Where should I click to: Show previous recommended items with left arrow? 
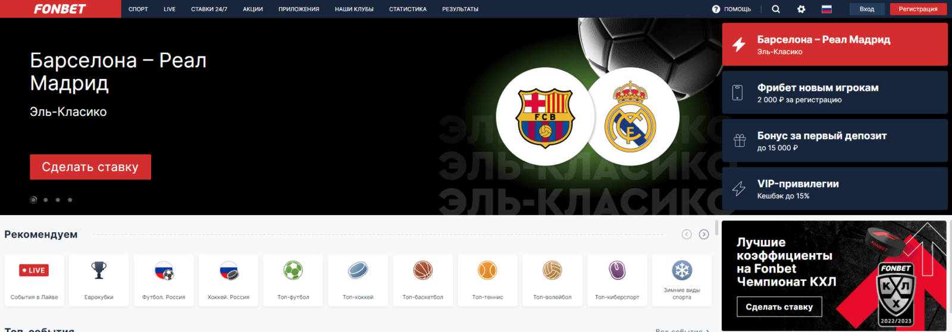(687, 235)
